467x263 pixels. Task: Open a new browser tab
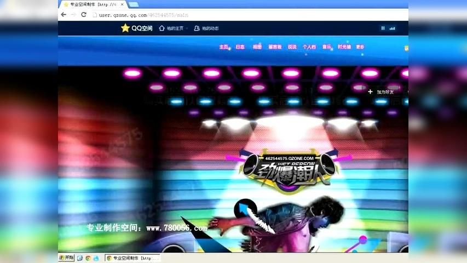click(134, 4)
